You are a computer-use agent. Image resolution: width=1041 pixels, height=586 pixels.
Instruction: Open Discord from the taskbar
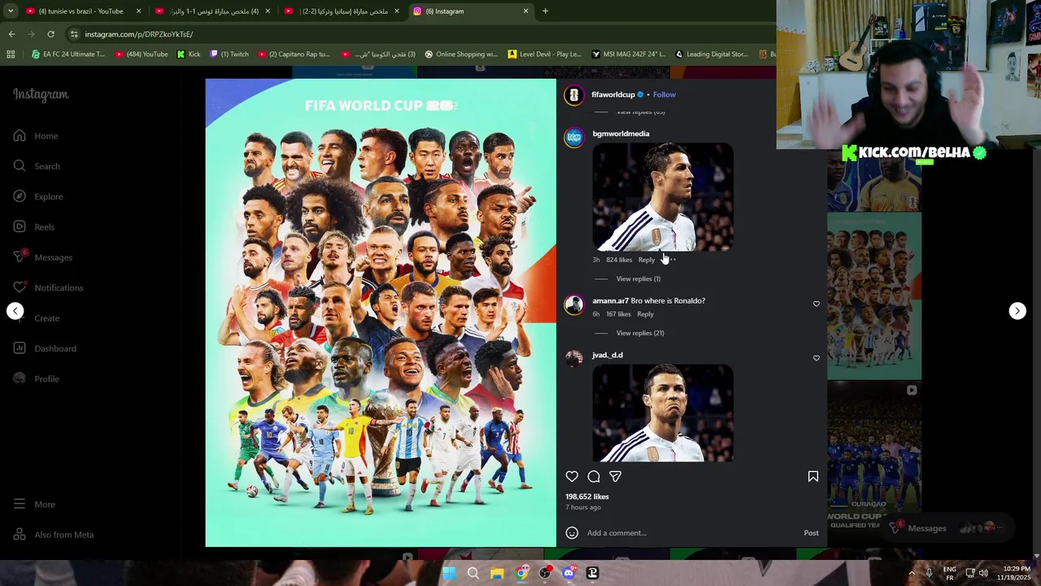tap(568, 573)
